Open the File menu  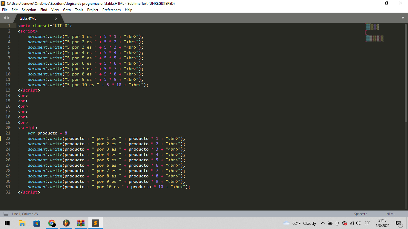[5, 10]
